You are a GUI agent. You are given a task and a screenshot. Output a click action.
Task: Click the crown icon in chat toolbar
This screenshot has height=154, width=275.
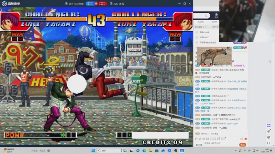(203, 139)
